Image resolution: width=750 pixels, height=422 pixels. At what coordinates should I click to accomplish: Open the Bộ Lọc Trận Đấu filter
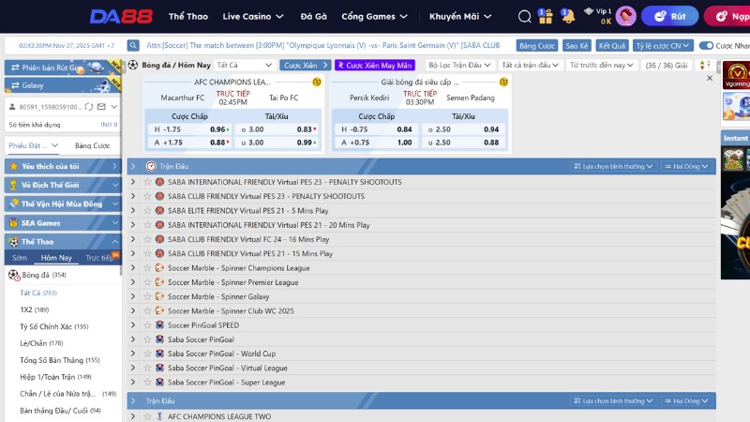pyautogui.click(x=459, y=65)
